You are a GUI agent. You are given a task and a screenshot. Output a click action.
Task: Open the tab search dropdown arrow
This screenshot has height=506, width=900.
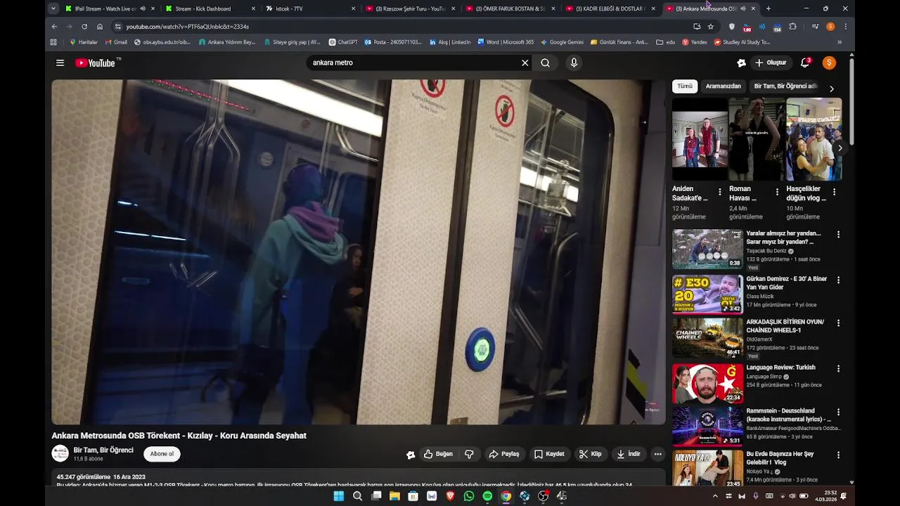pos(53,8)
